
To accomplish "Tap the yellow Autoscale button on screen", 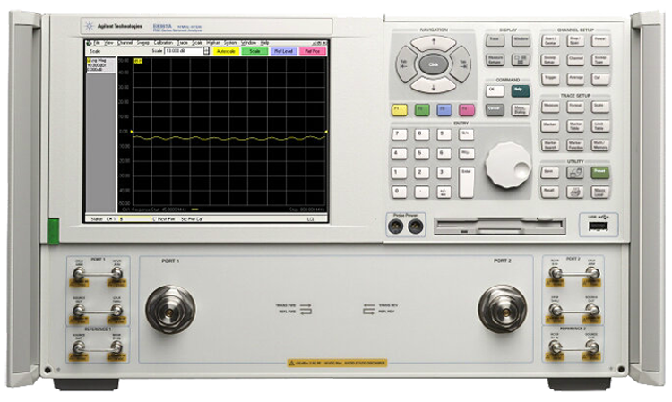I will pos(226,51).
